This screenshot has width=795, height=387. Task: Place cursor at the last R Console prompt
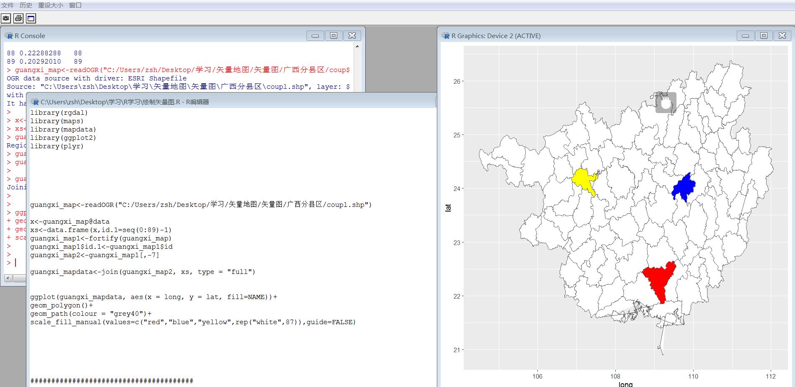(15, 263)
